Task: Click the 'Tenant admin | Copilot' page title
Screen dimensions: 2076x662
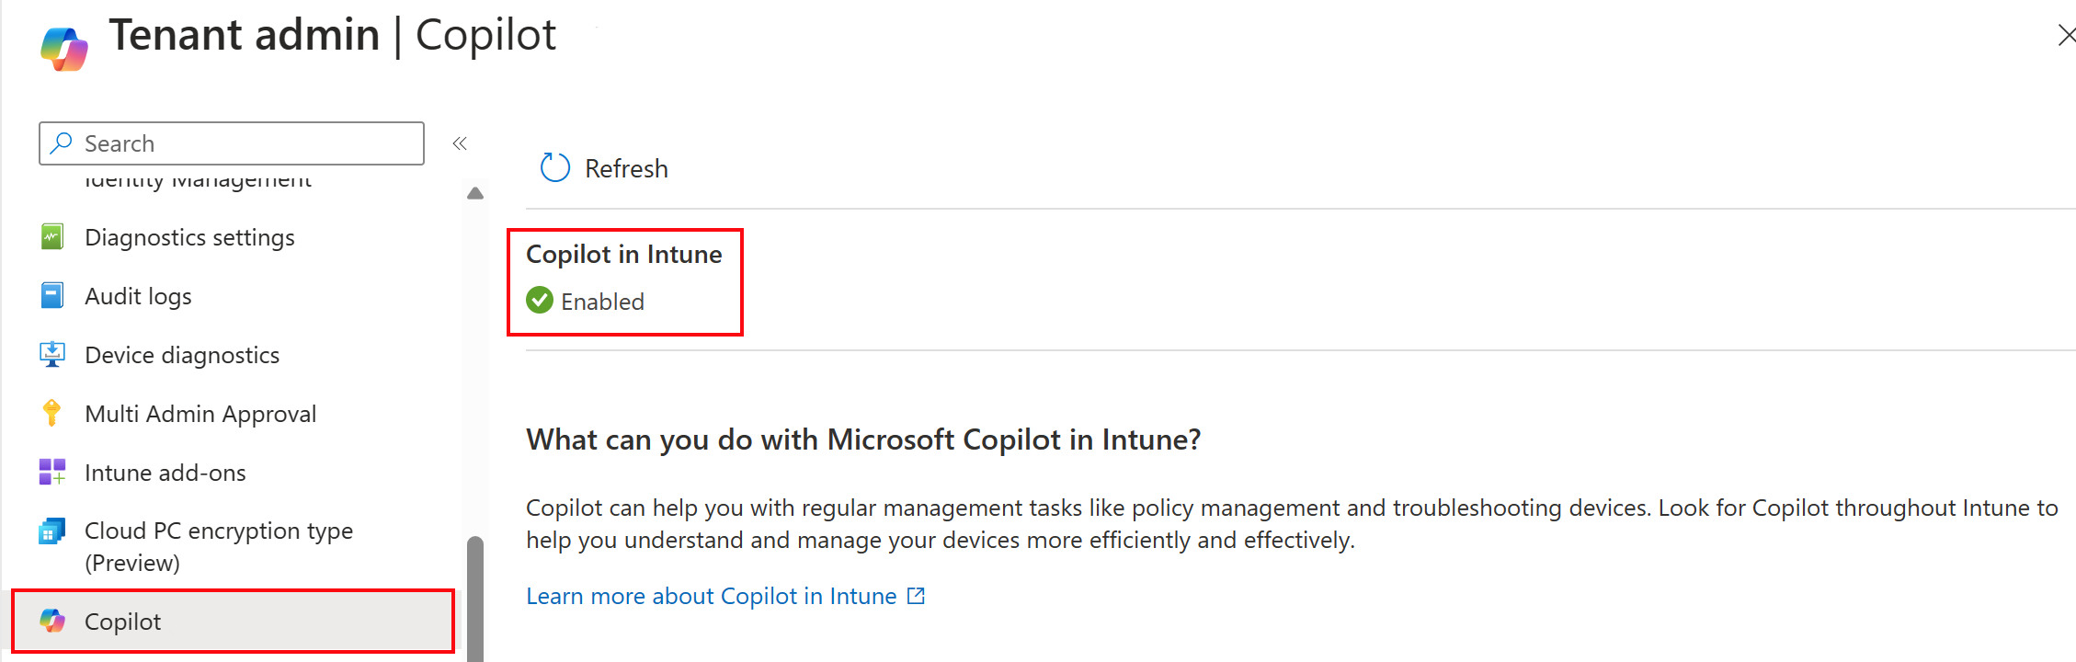Action: [x=333, y=35]
